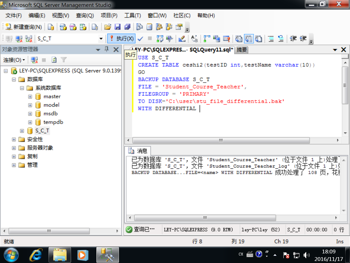Open the active documents list dropdown arrow

pyautogui.click(x=335, y=50)
